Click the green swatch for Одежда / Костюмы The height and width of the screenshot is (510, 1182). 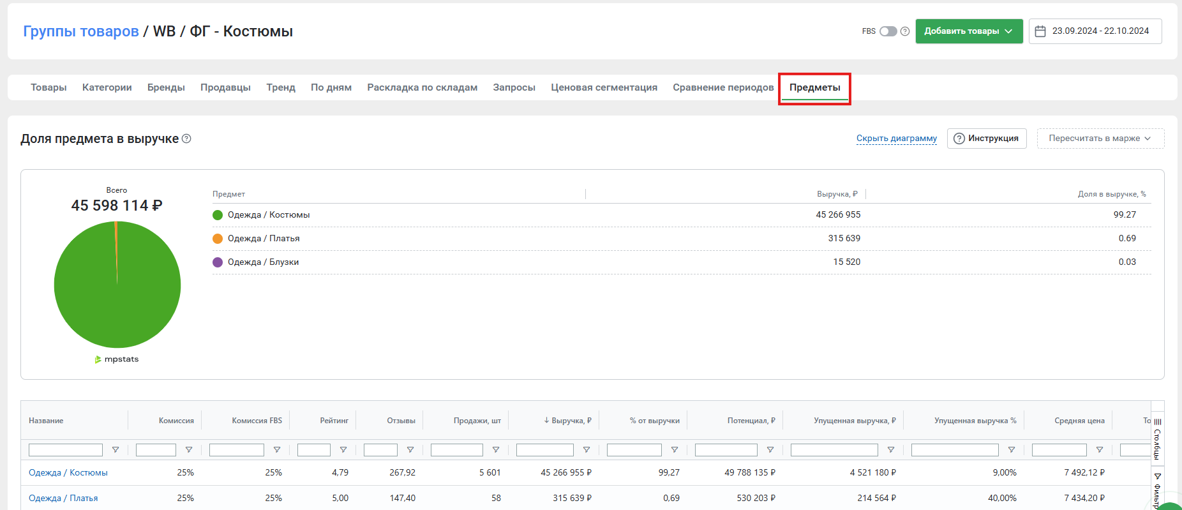point(218,215)
